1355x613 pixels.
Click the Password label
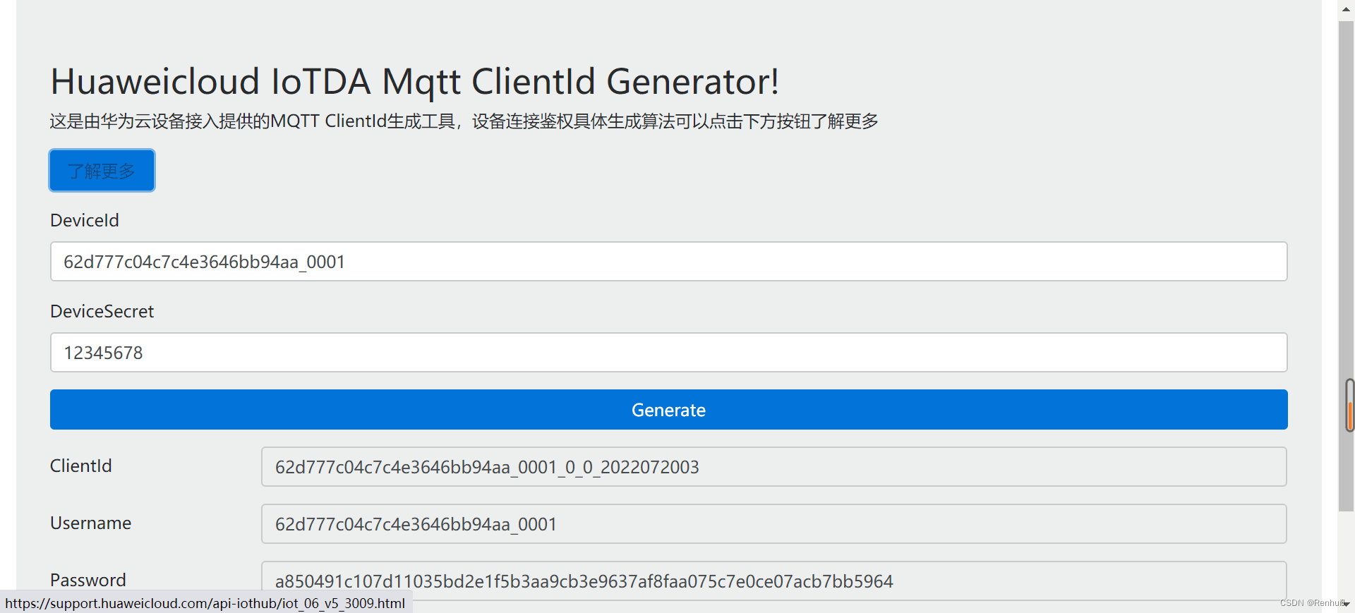tap(88, 580)
